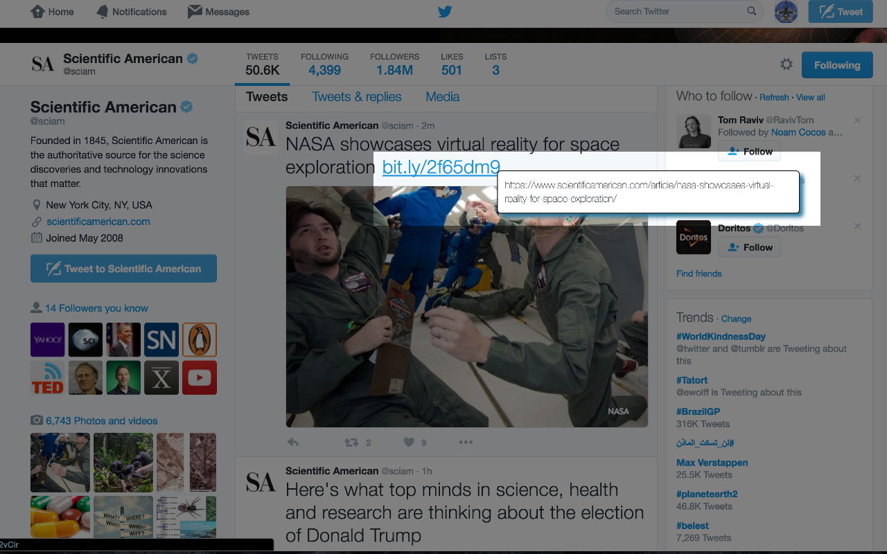Open scientificamerican.com profile link

[x=98, y=222]
